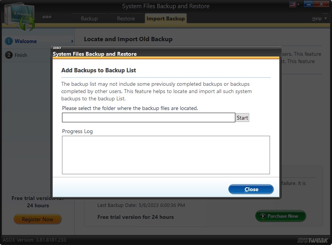Viewport: 332px width, 245px height.
Task: Close the Add Backups dialog
Action: click(251, 189)
